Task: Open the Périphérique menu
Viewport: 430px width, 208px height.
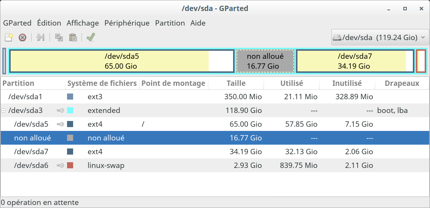Action: [x=127, y=23]
